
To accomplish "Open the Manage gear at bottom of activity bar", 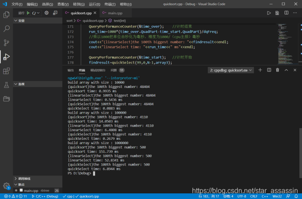I will click(x=7, y=186).
